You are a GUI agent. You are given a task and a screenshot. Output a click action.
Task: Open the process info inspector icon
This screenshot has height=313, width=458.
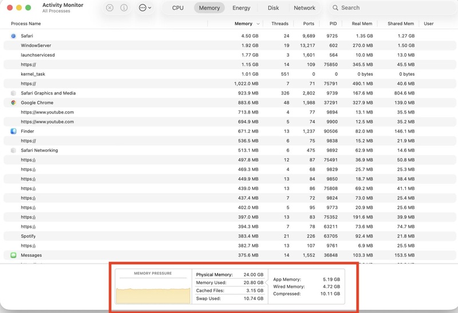pyautogui.click(x=124, y=8)
